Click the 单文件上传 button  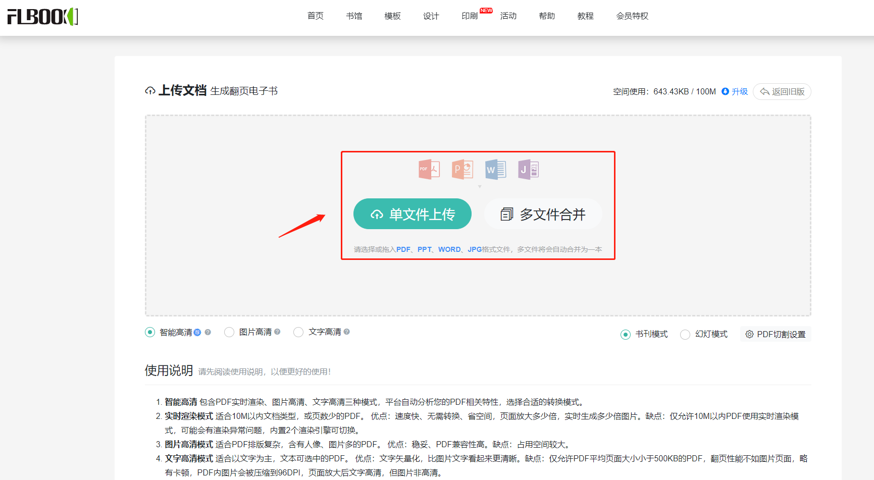click(413, 214)
